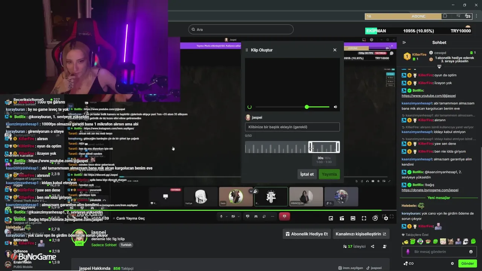Open the donate.bynogame.com/jaspei chat link
482x271 pixels.
point(430,190)
